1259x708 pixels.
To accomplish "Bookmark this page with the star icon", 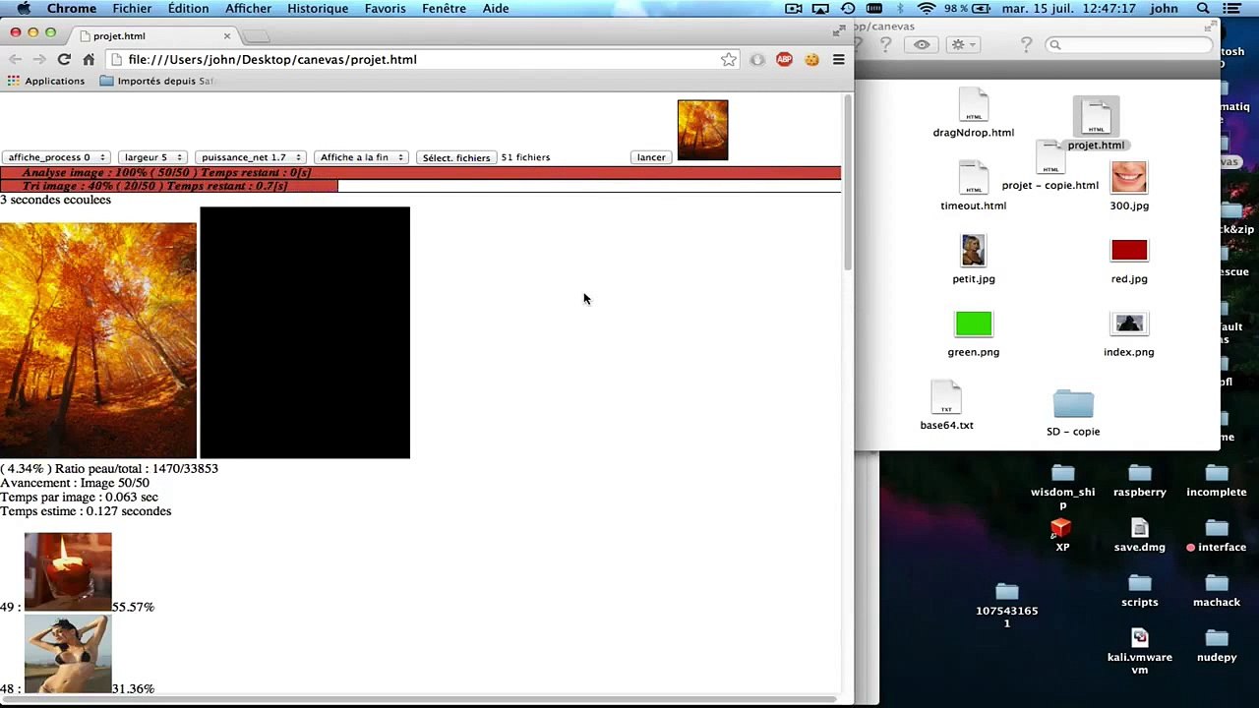I will pyautogui.click(x=729, y=60).
